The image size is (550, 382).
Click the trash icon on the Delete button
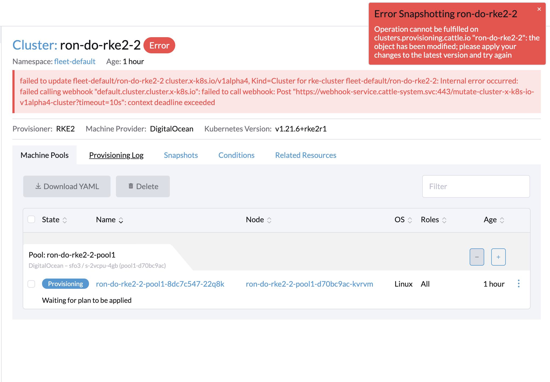pos(131,186)
